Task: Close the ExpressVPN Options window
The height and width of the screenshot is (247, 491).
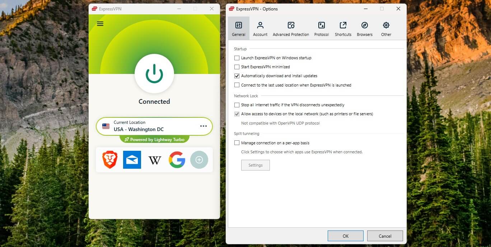Action: [398, 9]
